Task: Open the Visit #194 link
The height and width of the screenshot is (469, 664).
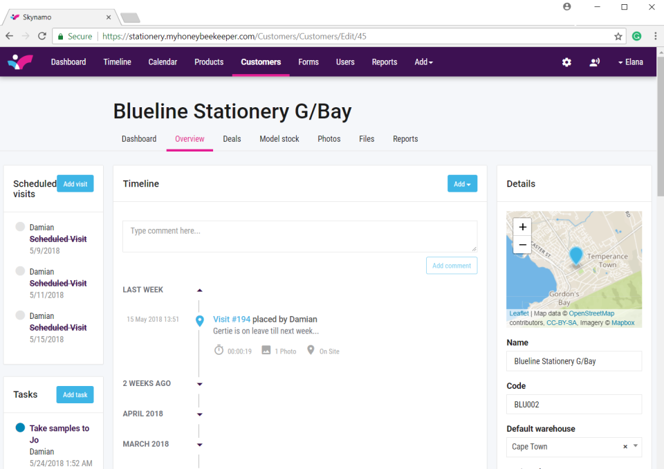Action: [x=232, y=320]
